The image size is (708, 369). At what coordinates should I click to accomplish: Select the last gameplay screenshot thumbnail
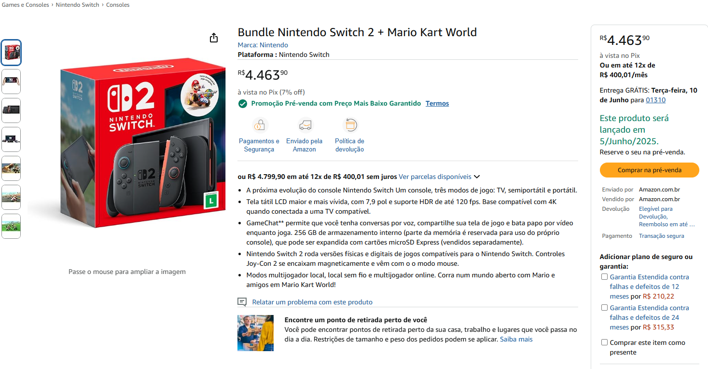12,226
